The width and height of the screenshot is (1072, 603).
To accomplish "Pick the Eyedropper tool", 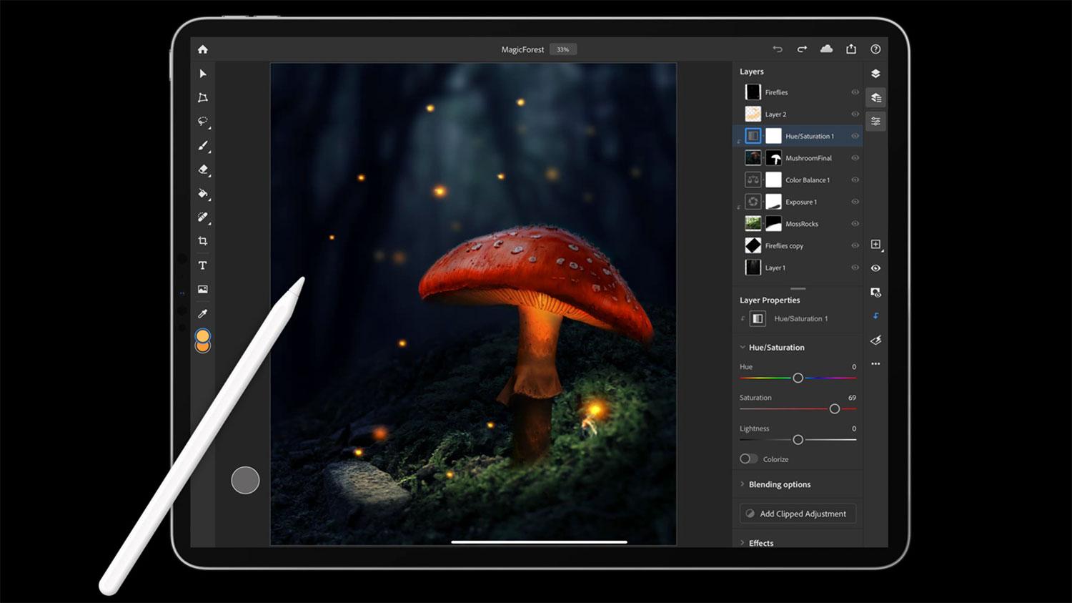I will (x=203, y=313).
